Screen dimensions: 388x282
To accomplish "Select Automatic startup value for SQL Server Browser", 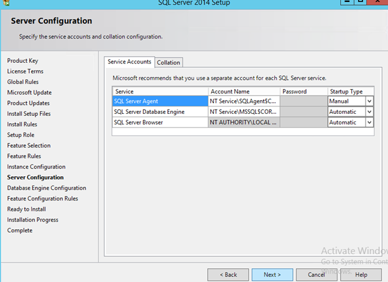I will pos(347,123).
